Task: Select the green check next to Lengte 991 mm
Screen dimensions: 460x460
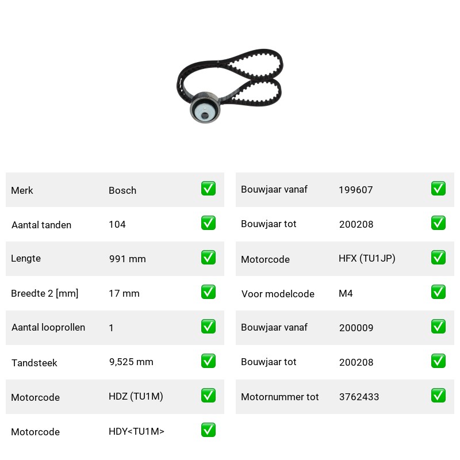Action: pos(208,257)
